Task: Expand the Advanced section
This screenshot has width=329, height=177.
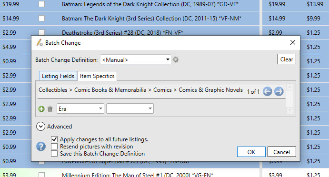Action: [40, 127]
